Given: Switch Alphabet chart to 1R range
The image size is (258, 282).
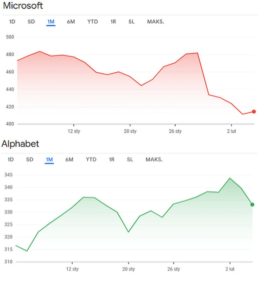Looking at the screenshot, I should (112, 160).
